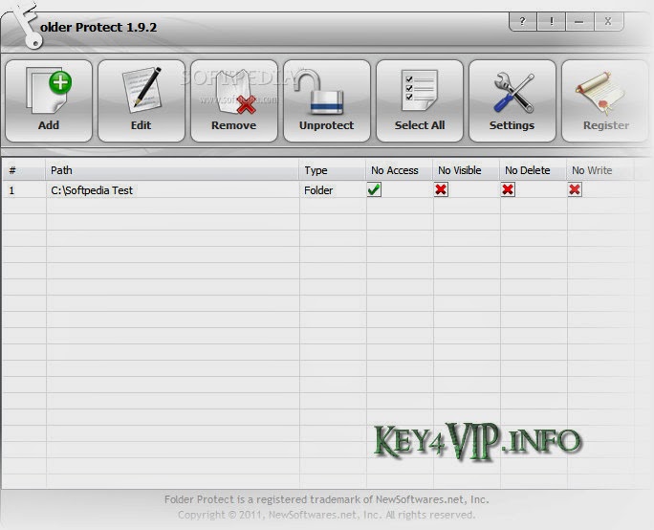Click the Folder type cell
Screen dimensions: 654x530
(333, 190)
